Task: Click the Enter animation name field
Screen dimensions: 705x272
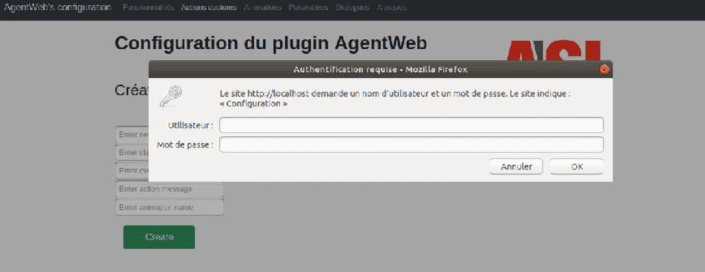Action: [x=169, y=207]
